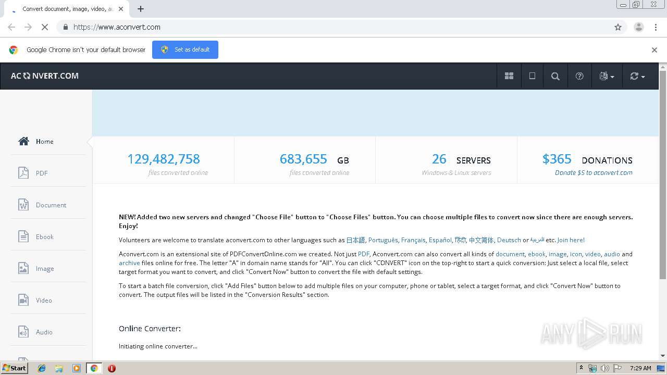Click the audio file icon in sidebar
667x375 pixels.
23,332
